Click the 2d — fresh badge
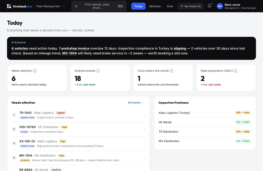The height and width of the screenshot is (171, 263). click(243, 122)
